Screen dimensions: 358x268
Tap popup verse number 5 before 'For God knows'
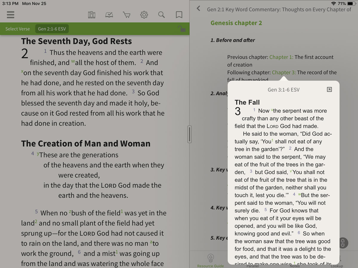coord(266,210)
